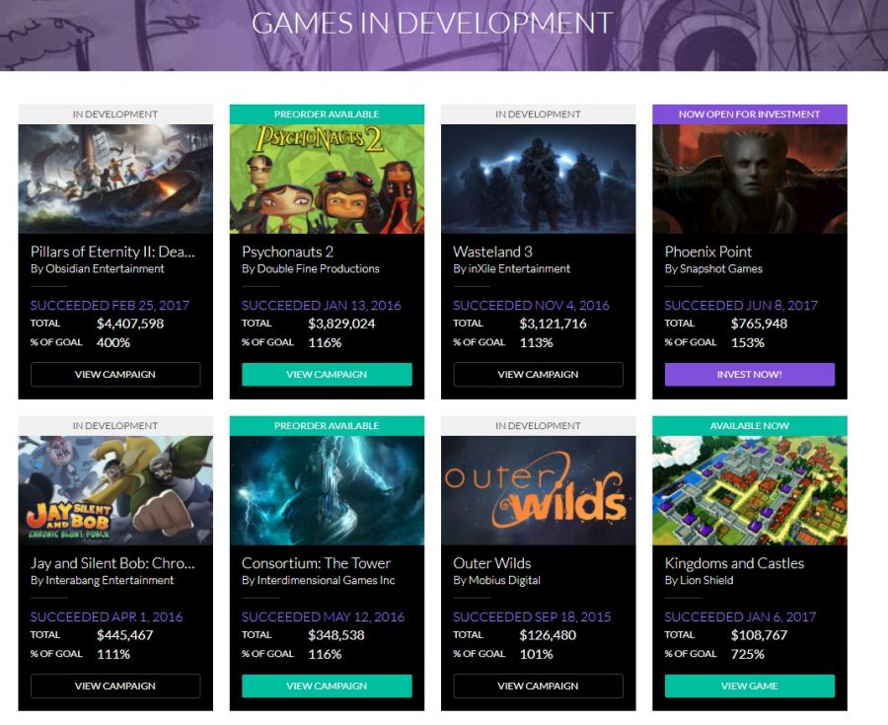
Task: Open Kingdoms and Castles town image
Action: click(750, 490)
